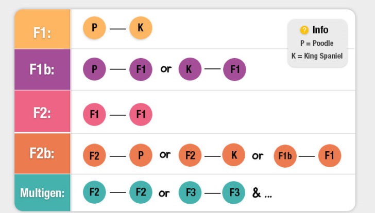Click the "& ..." text in the Multigen row
Viewport: 375px width, 213px height.
tap(262, 193)
